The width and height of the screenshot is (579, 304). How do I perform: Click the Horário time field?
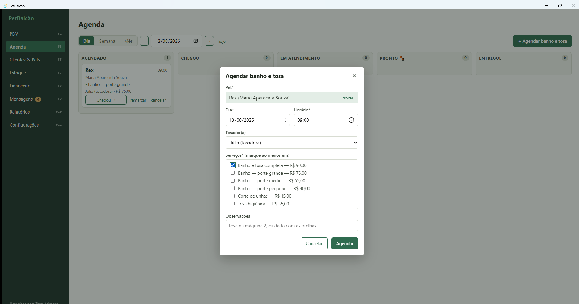pyautogui.click(x=326, y=120)
